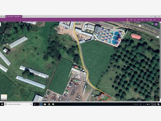Screen dimensions: 161x121
Task: Expand the tab preview chevron
Action: pos(26,16)
